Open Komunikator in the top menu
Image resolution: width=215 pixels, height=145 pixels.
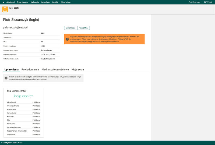click(x=45, y=2)
